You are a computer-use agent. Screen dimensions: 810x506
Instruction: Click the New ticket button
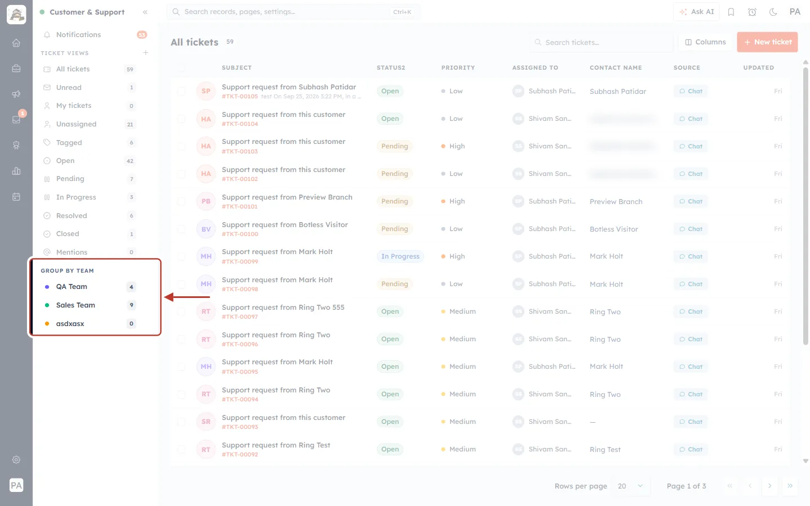[767, 42]
